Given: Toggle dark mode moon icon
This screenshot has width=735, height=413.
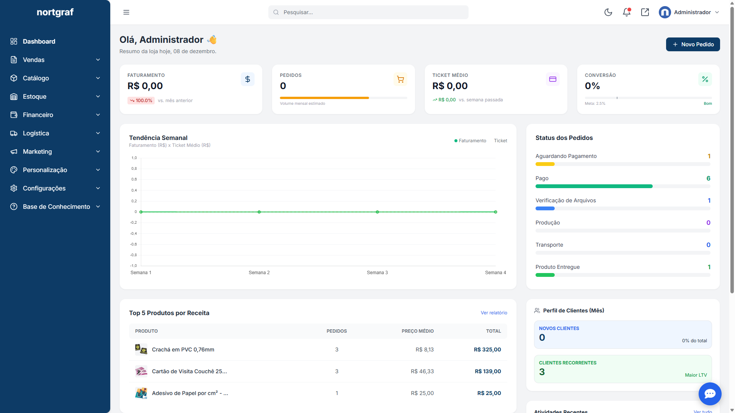Looking at the screenshot, I should pos(608,12).
